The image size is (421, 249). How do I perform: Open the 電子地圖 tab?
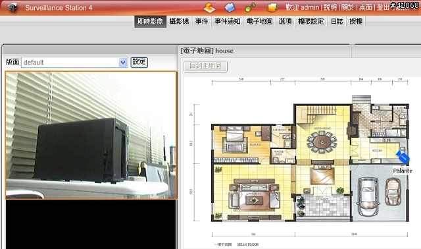(x=259, y=22)
